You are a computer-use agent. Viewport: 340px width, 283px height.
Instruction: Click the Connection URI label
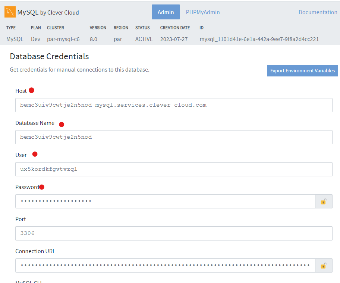35,251
